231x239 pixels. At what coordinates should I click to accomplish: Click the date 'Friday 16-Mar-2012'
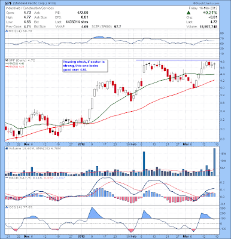click(203, 8)
